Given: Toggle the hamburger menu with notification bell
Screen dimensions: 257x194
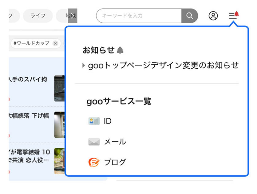Looking at the screenshot, I should tap(234, 15).
